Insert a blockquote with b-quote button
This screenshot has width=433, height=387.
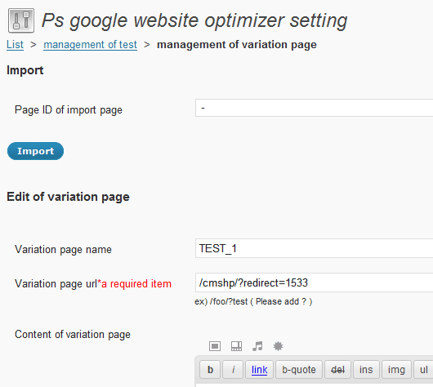(x=299, y=369)
